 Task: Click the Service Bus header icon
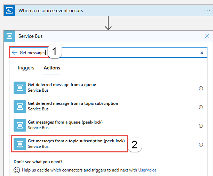coord(10,36)
